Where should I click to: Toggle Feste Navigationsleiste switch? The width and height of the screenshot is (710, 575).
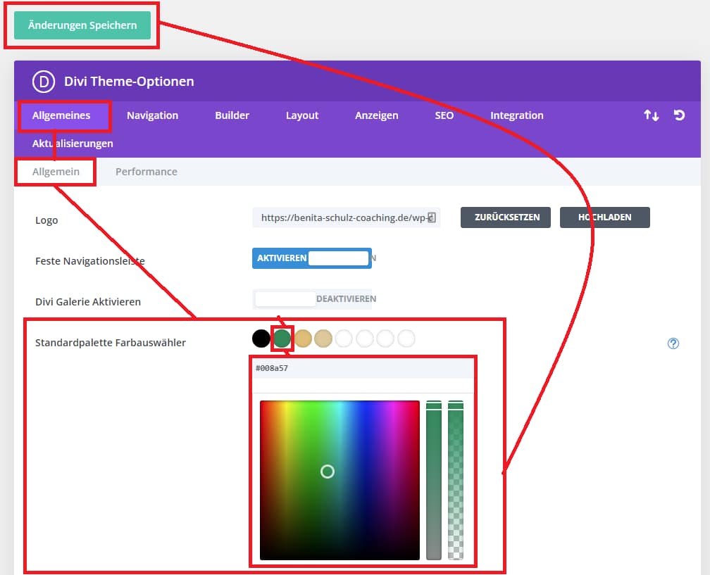pyautogui.click(x=311, y=258)
